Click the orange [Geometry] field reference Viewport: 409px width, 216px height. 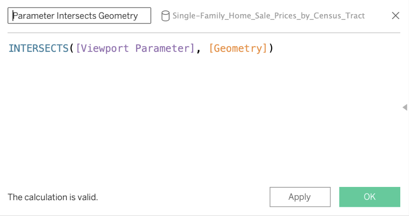pos(238,49)
